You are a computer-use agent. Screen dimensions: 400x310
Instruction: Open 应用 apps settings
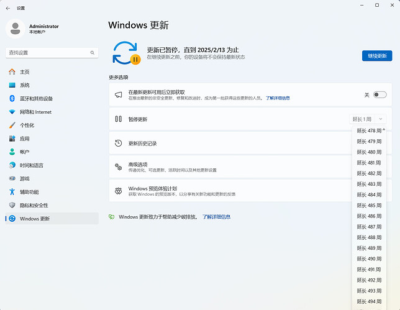point(52,139)
